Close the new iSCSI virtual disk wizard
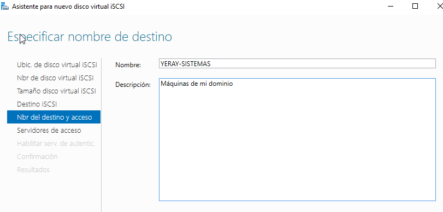Screen dimensions: 443x212 pos(439,6)
